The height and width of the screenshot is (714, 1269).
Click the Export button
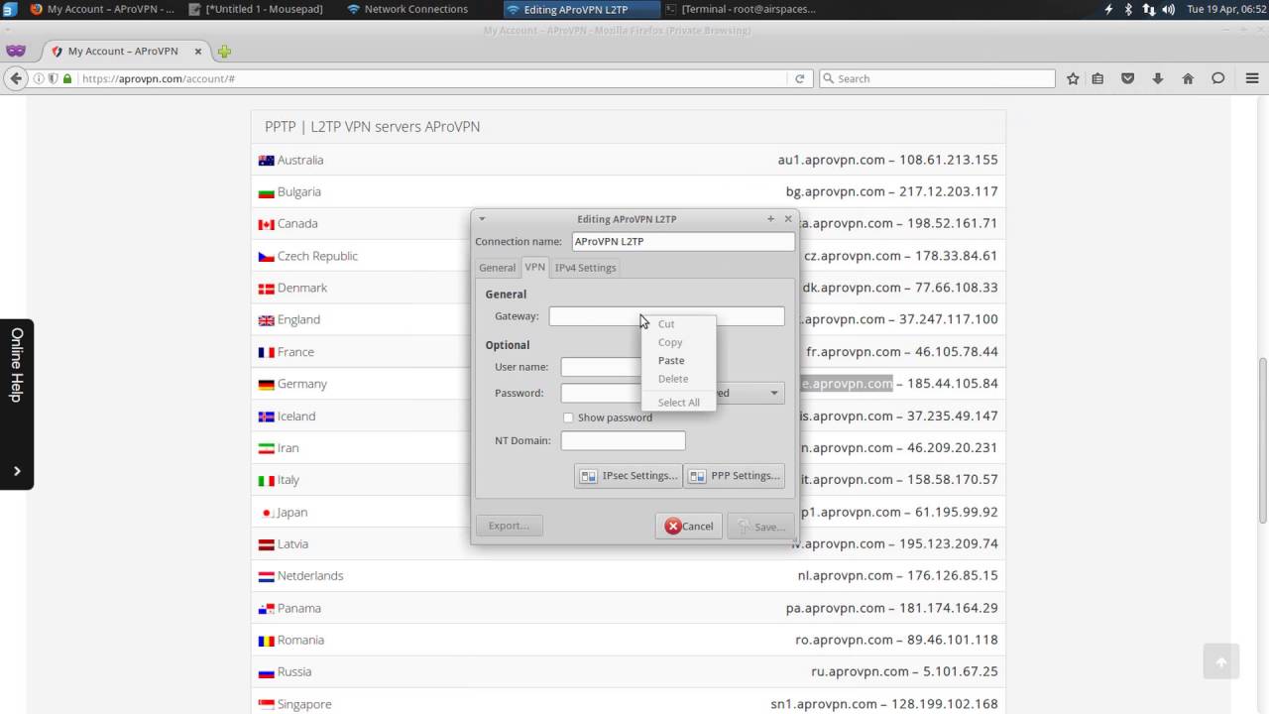[x=509, y=526]
